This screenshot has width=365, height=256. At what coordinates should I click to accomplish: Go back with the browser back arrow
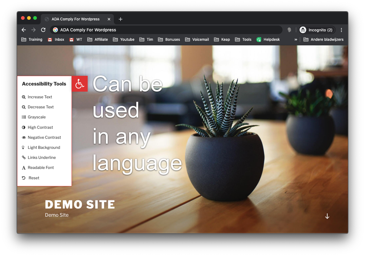tap(24, 30)
